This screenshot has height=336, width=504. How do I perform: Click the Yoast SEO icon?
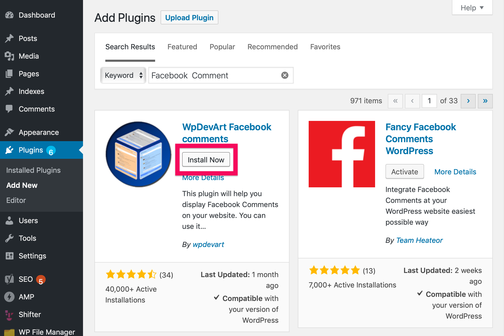pyautogui.click(x=9, y=279)
